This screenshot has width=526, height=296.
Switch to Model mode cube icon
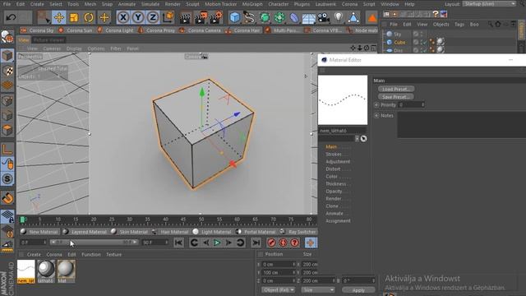pyautogui.click(x=7, y=56)
